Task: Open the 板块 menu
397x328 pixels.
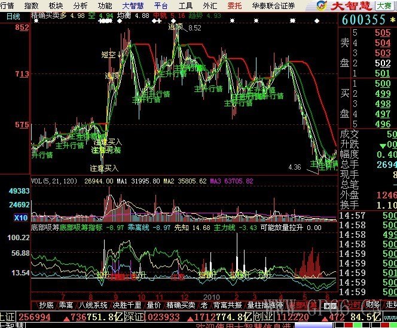Action: (x=56, y=5)
